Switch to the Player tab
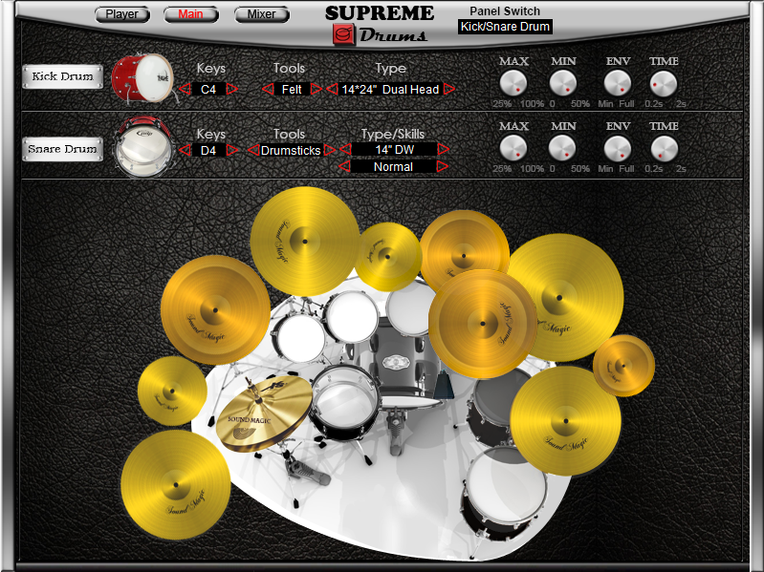 122,14
